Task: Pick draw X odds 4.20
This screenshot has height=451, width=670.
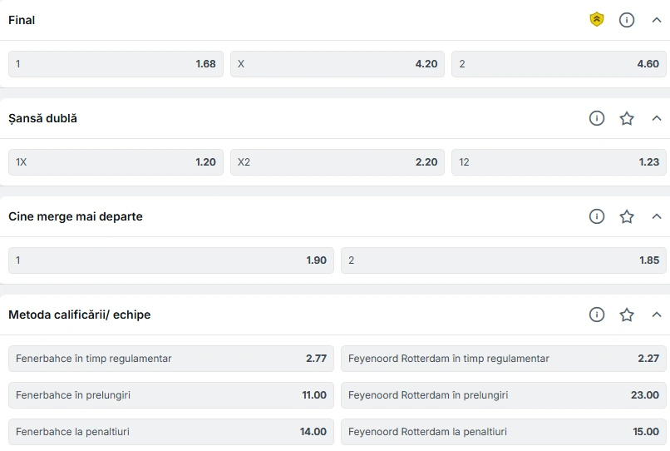Action: (x=337, y=64)
